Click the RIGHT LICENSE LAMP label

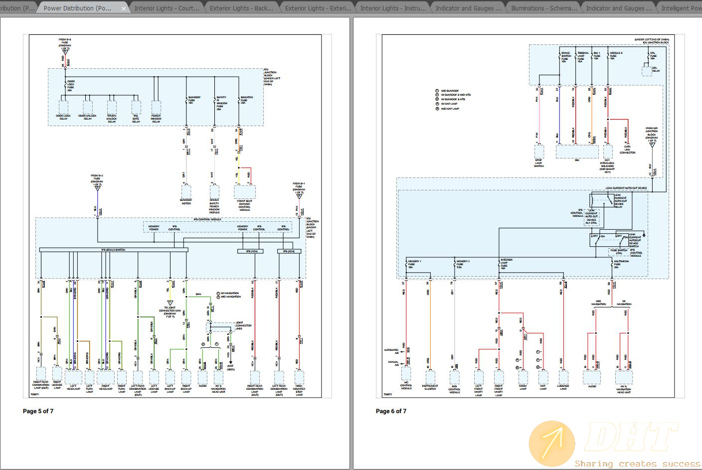pos(57,385)
